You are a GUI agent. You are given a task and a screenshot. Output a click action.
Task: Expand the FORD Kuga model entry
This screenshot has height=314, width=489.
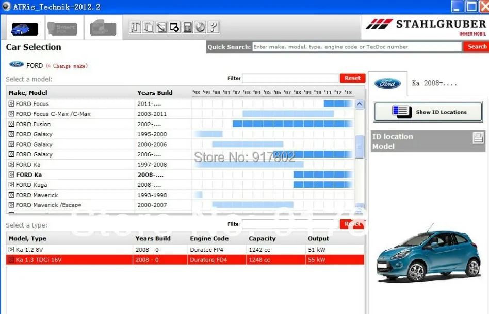(x=11, y=185)
